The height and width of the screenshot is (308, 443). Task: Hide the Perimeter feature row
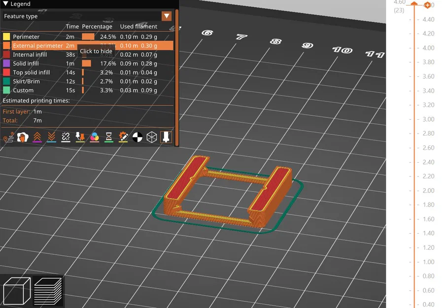coord(87,36)
